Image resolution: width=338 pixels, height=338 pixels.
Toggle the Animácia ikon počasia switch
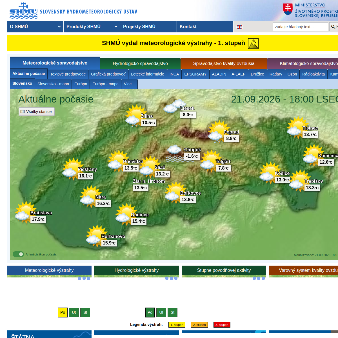coord(18,254)
